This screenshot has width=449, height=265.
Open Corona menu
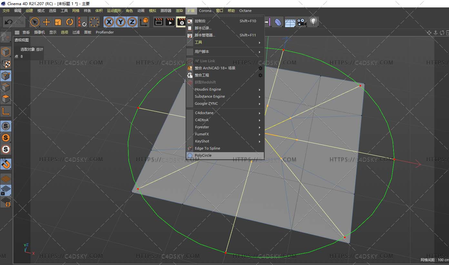pyautogui.click(x=205, y=11)
